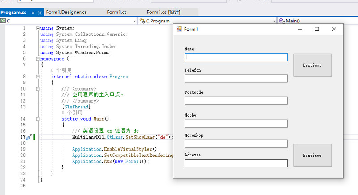Screen dimensions: 358x195
Task: Open the Form1.cs [设计] designer tab
Action: pos(164,13)
